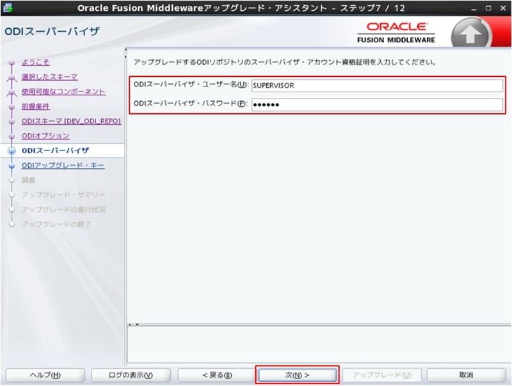Screen dimensions: 512x386
Task: Click the ODIスーパーバイザ・パスワード(P) label
Action: click(x=190, y=104)
